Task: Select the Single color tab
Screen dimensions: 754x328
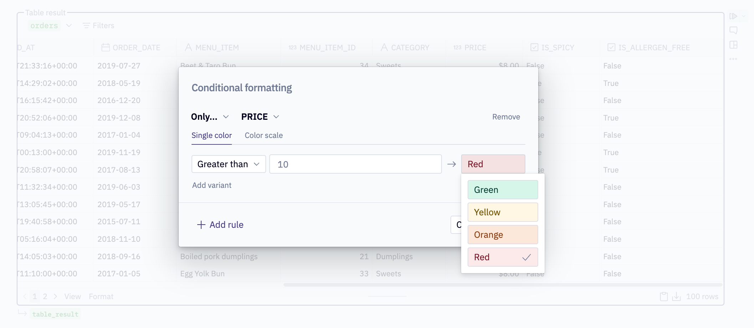Action: pyautogui.click(x=212, y=135)
